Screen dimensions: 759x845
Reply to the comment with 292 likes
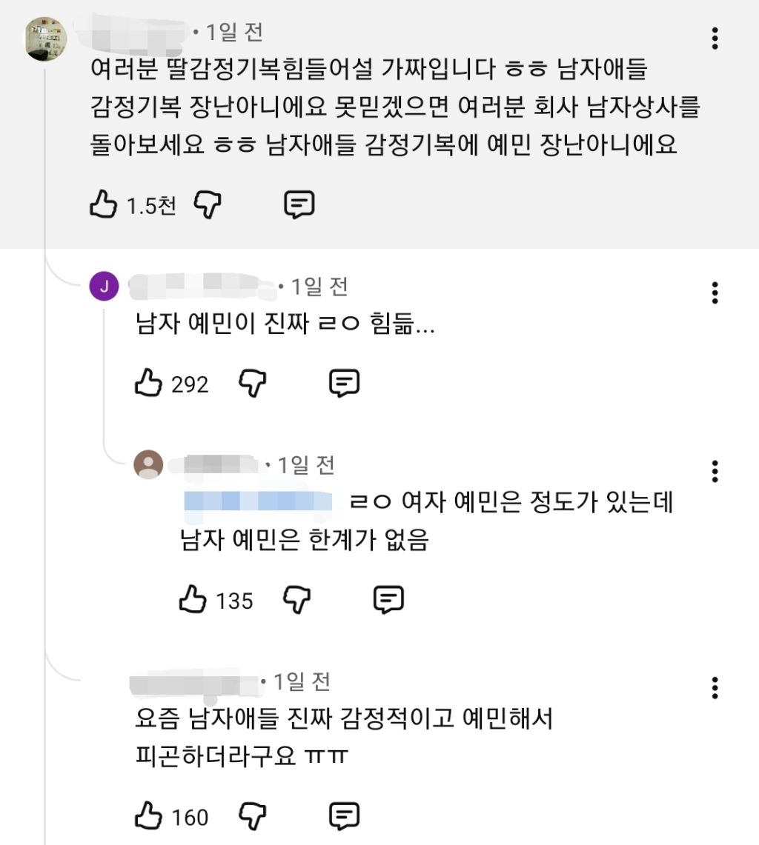tap(344, 383)
